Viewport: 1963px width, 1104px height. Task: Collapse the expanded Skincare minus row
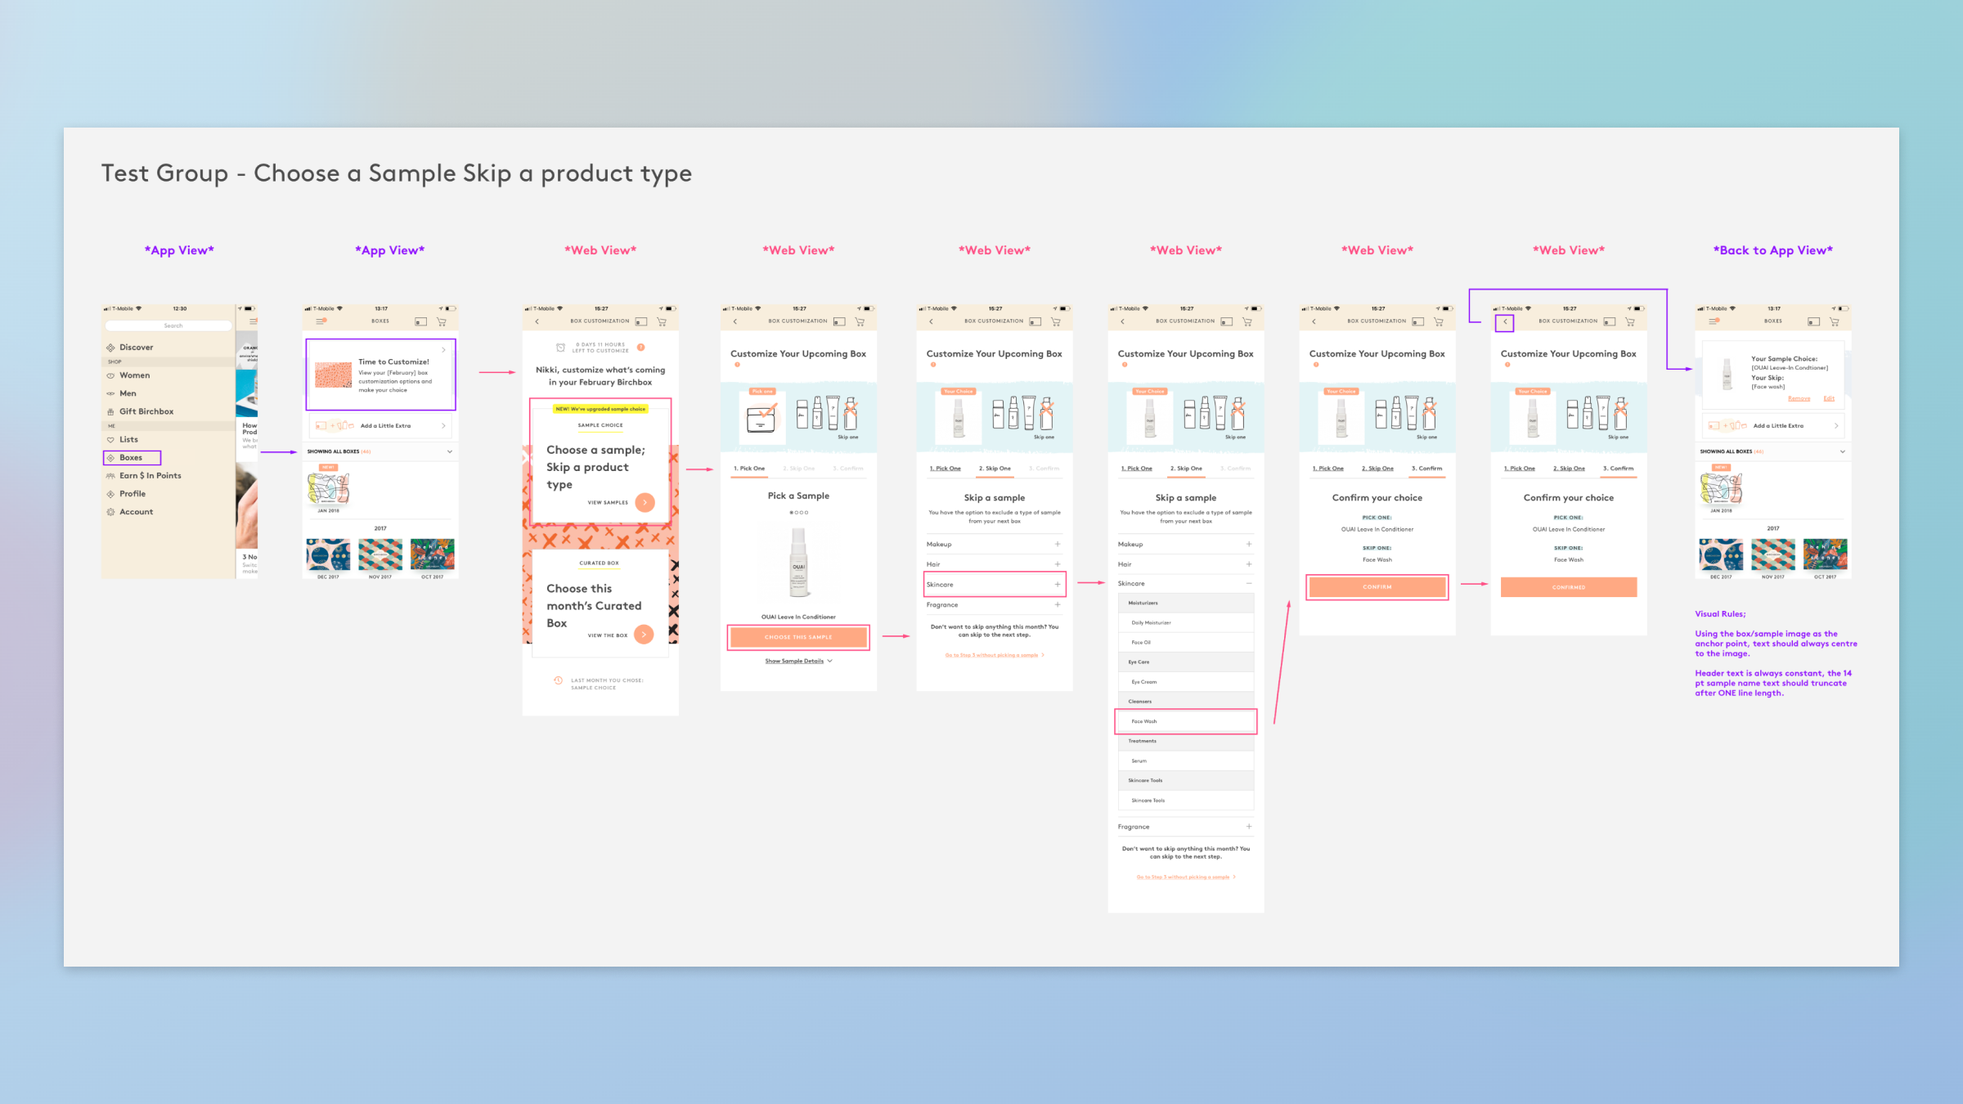pos(1248,583)
